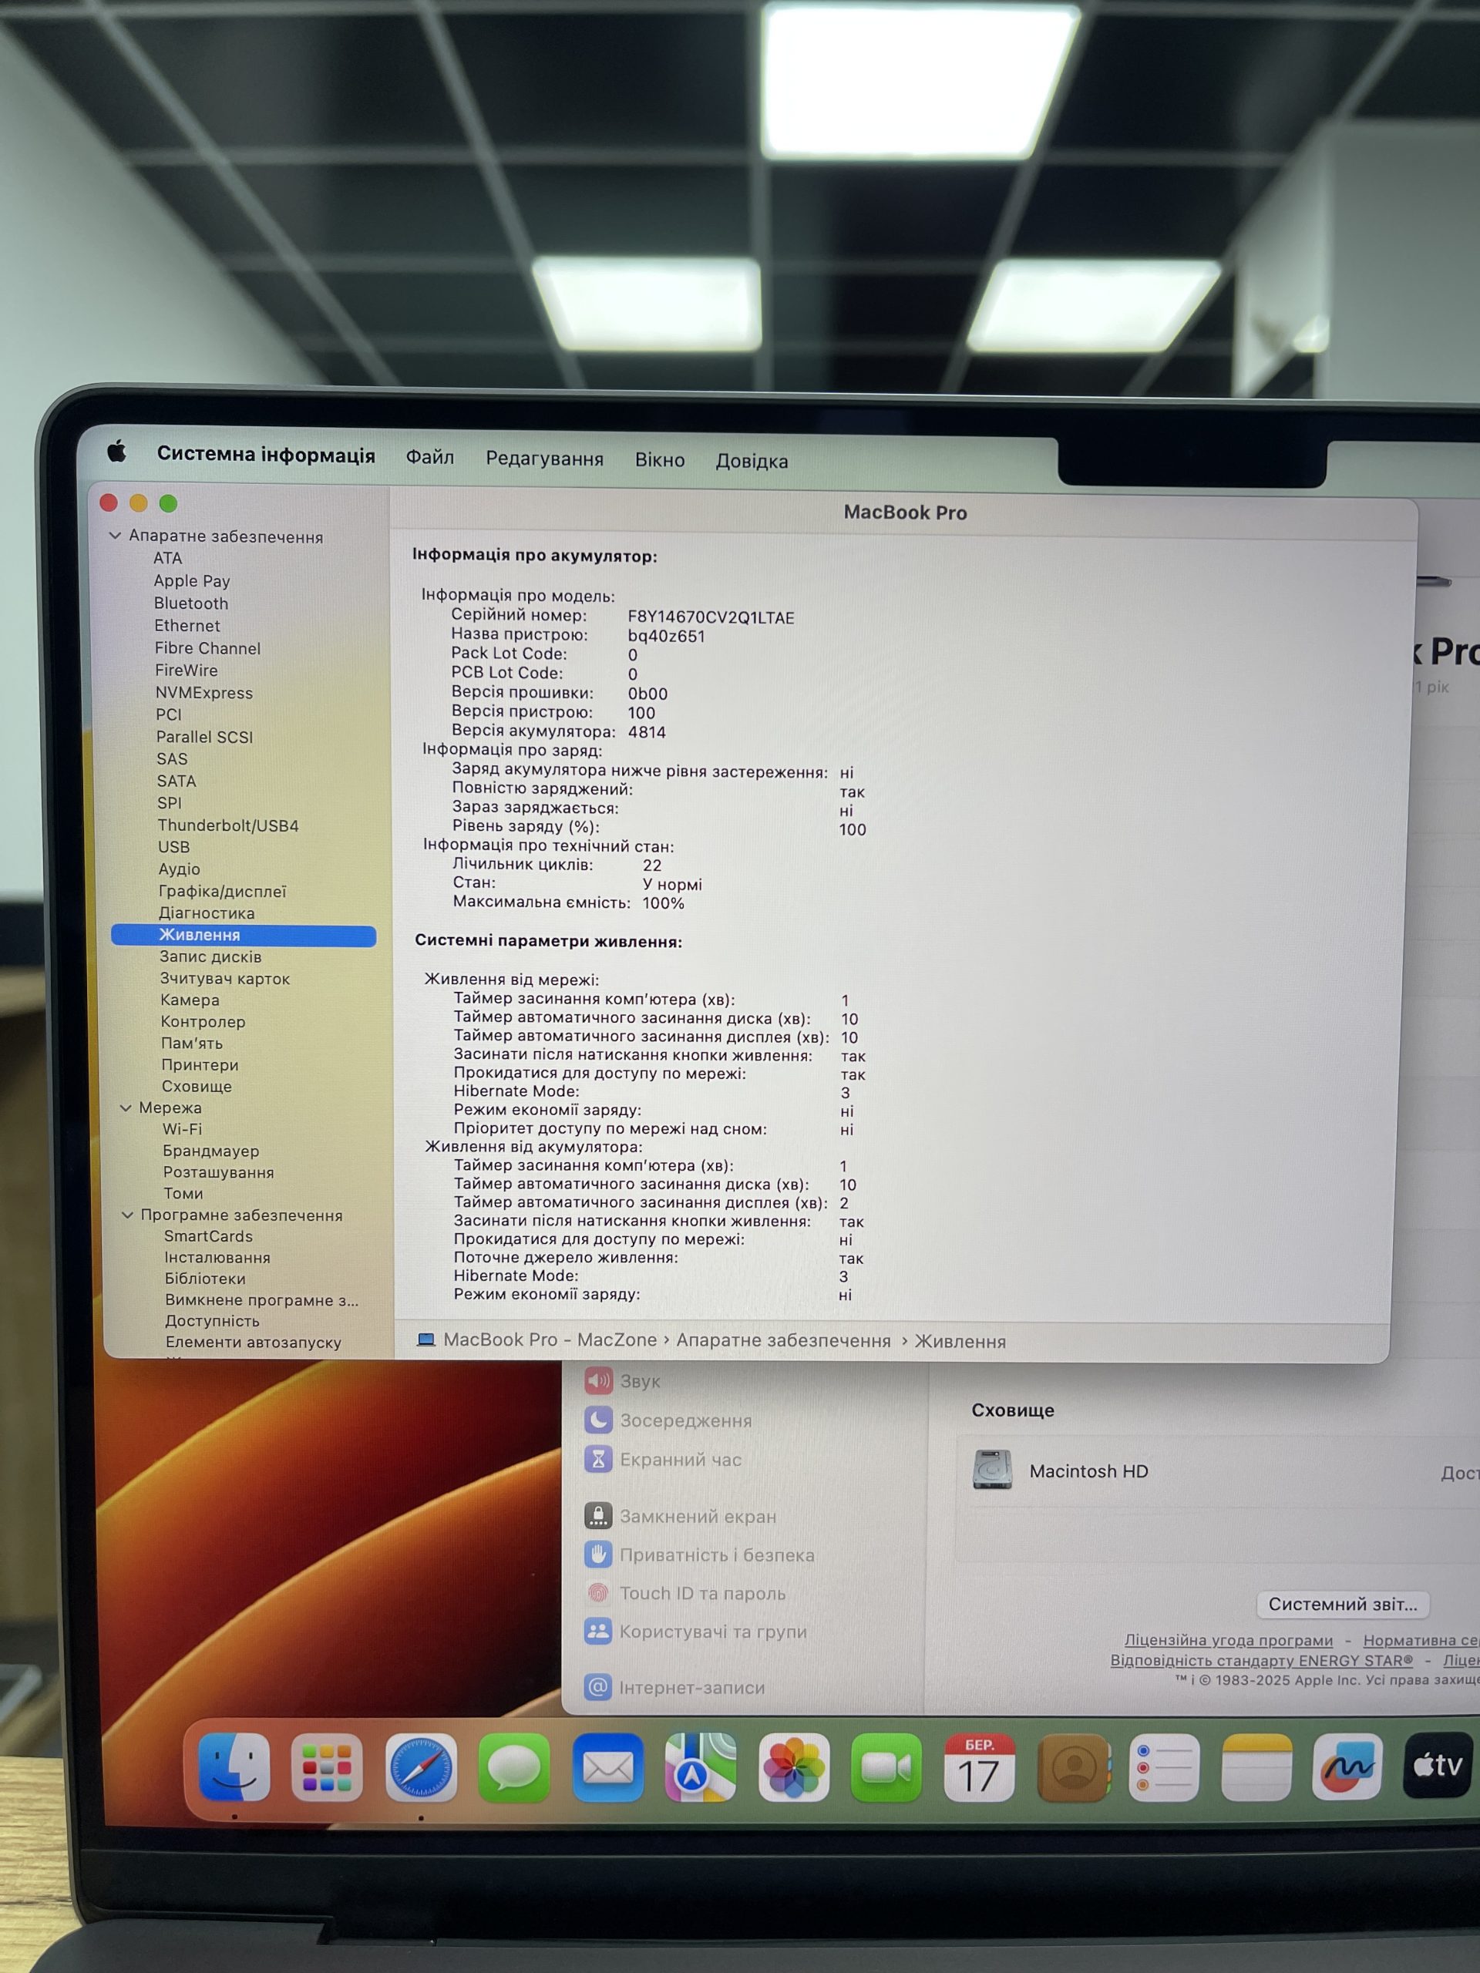Open Launchpad in the Dock
This screenshot has width=1480, height=1973.
tap(327, 1767)
